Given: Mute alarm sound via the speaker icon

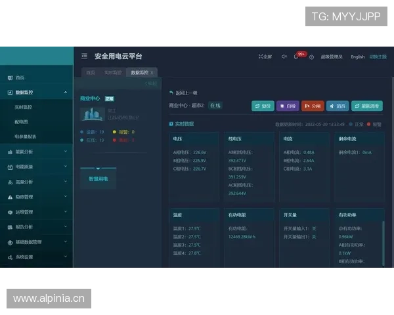Looking at the screenshot, I should coord(284,56).
